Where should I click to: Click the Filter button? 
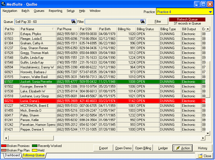pos(157,21)
